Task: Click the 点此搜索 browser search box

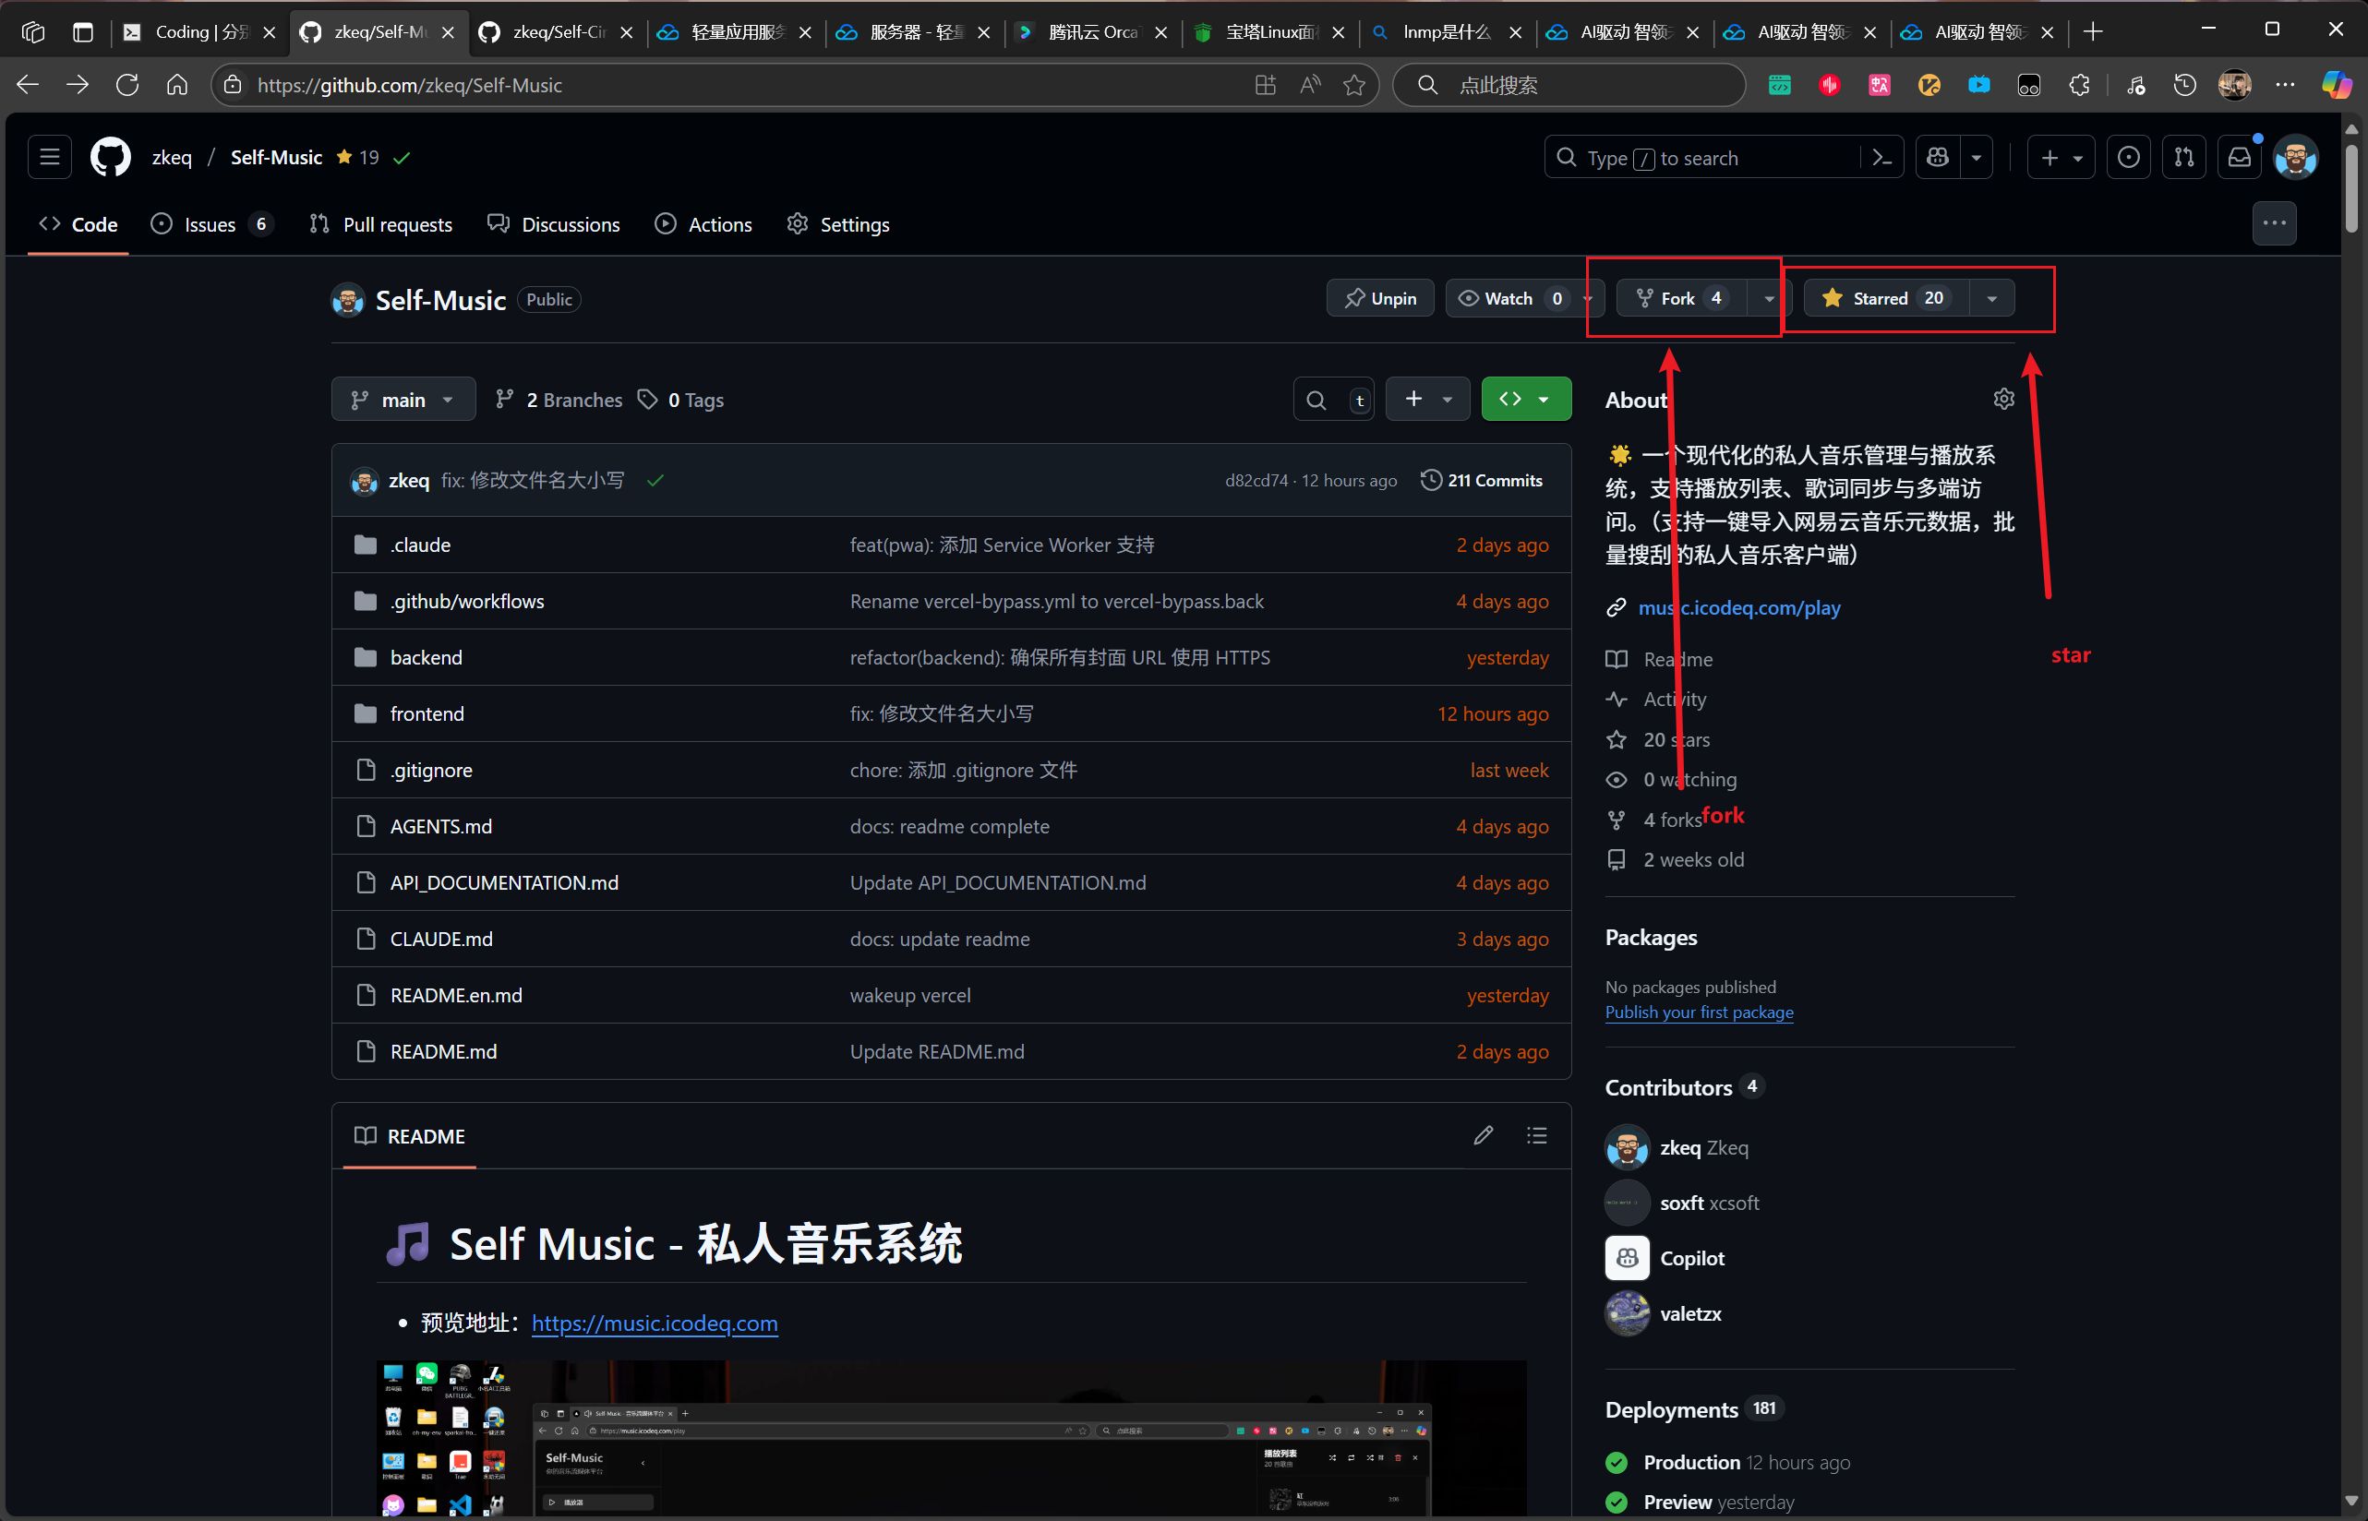Action: 1569,85
